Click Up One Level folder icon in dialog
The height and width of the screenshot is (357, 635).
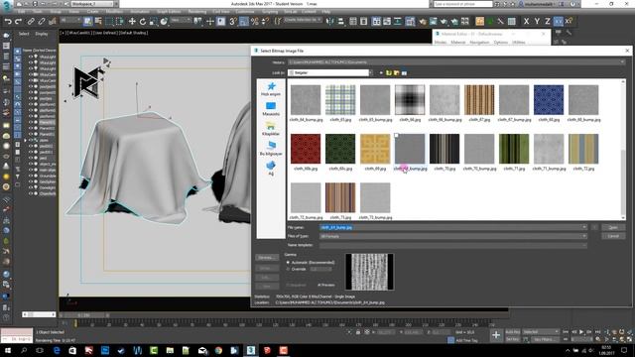click(x=389, y=72)
